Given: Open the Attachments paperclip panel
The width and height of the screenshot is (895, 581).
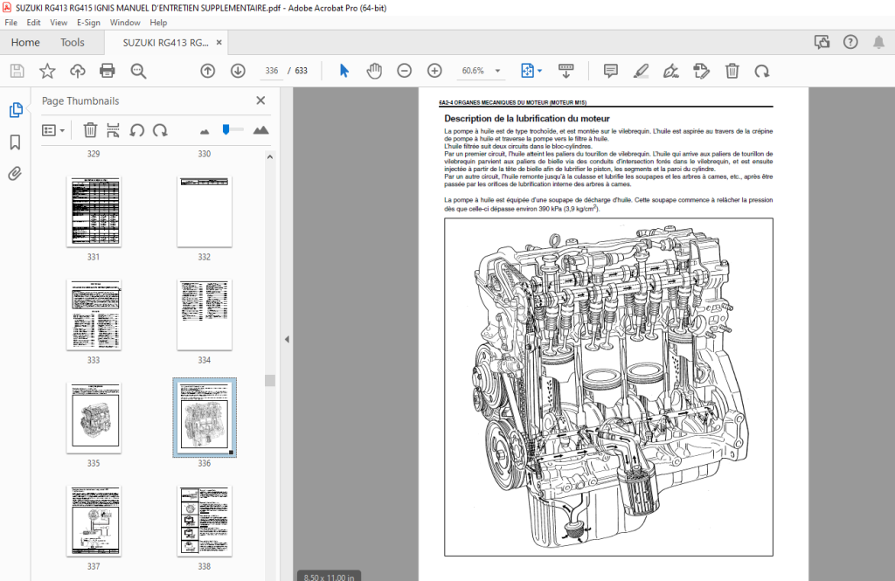Looking at the screenshot, I should click(x=16, y=174).
